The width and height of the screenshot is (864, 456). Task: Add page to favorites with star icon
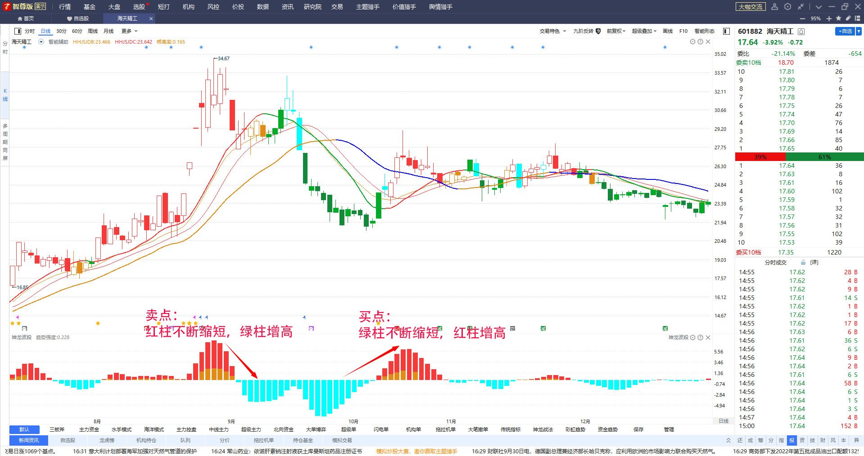pos(838,18)
